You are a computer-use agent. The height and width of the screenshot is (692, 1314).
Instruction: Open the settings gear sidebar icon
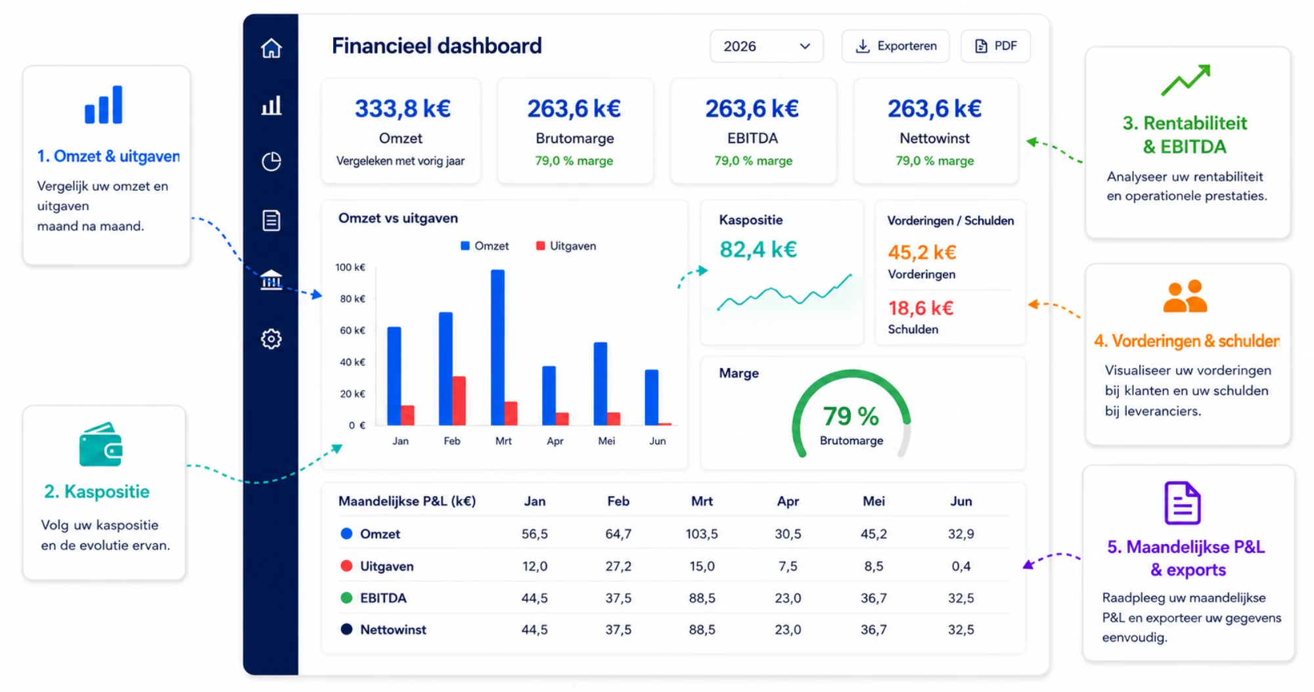(271, 339)
